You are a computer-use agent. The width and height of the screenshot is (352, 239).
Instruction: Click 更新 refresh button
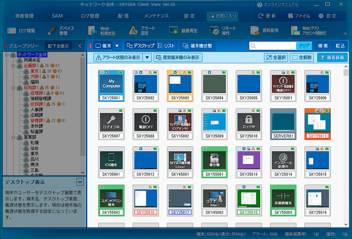[267, 16]
